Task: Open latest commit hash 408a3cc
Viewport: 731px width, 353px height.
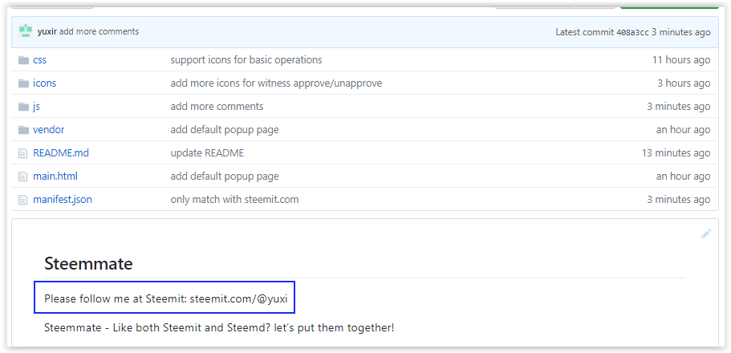Action: (632, 32)
